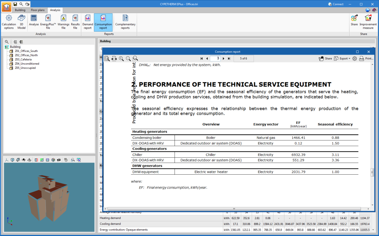Click the report page number field

click(215, 59)
